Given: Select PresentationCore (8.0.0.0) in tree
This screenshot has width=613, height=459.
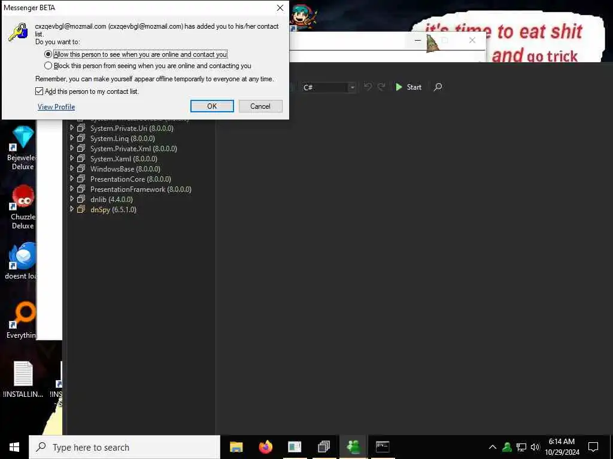Looking at the screenshot, I should click(x=131, y=179).
